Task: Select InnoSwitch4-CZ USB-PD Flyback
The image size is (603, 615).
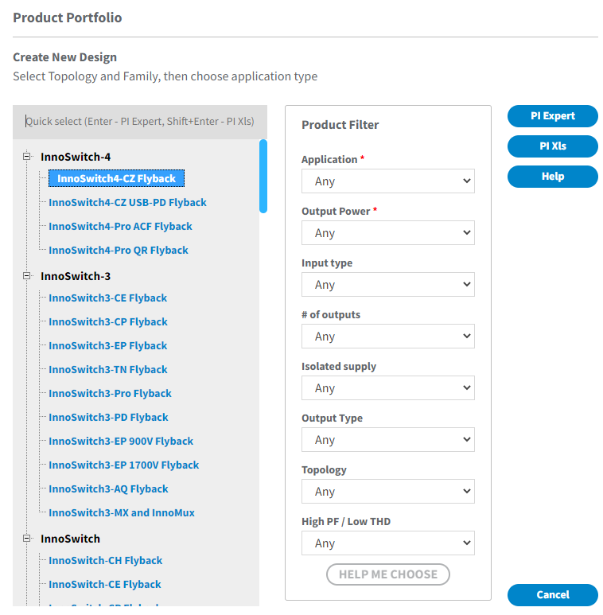Action: (x=127, y=202)
